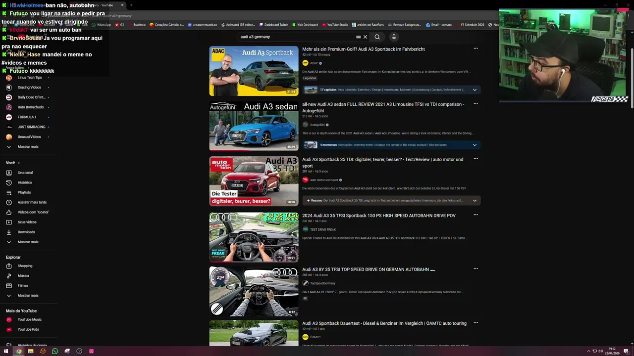Screen dimensions: 634x356
Task: Open Audi A3 8Y TOP SPEED DRIVE title
Action: [x=369, y=269]
